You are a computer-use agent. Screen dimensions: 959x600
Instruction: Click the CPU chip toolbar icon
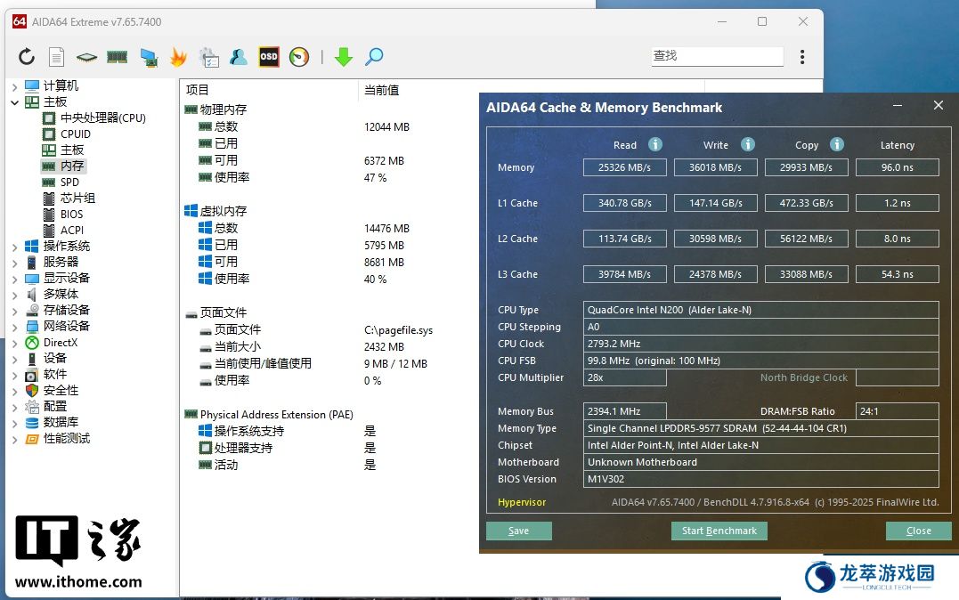click(87, 58)
